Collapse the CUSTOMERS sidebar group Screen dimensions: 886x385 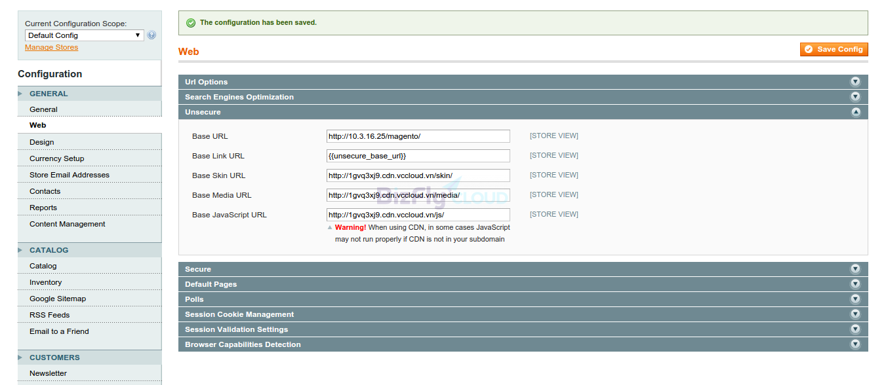89,357
